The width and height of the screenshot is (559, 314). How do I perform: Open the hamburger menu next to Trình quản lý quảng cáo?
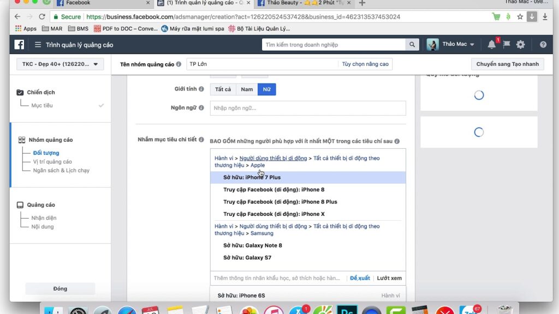click(38, 45)
